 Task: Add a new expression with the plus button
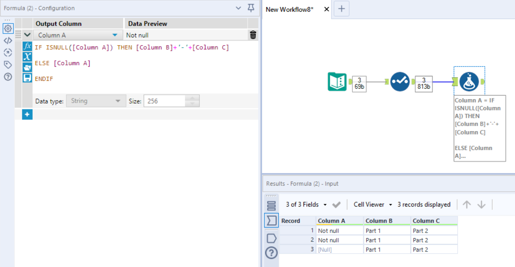tap(27, 114)
